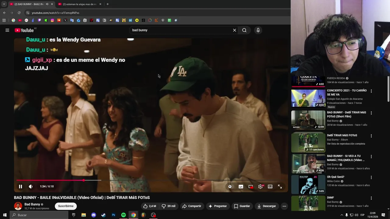The width and height of the screenshot is (390, 219).
Task: Seek in the red video progress bar
Action: [151, 180]
